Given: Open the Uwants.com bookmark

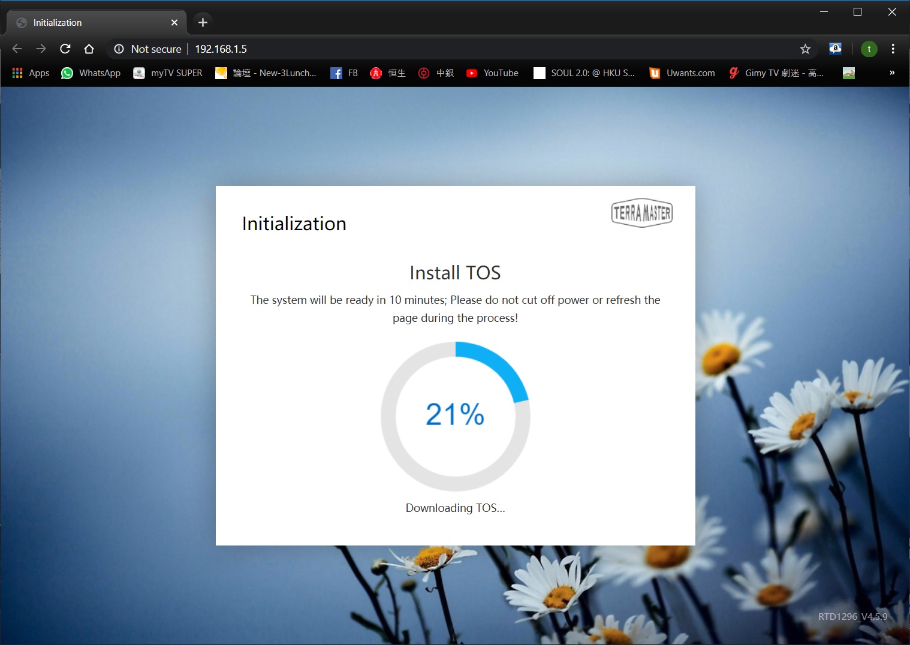Looking at the screenshot, I should click(x=682, y=73).
